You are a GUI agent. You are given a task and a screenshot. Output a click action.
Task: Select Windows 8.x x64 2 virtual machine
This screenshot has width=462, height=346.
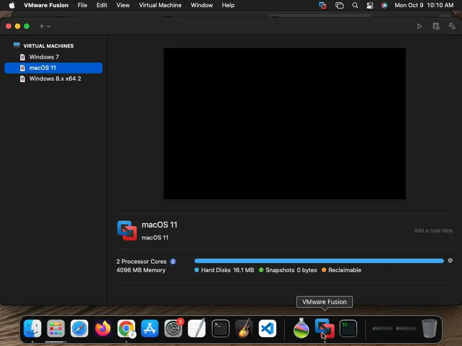point(53,79)
